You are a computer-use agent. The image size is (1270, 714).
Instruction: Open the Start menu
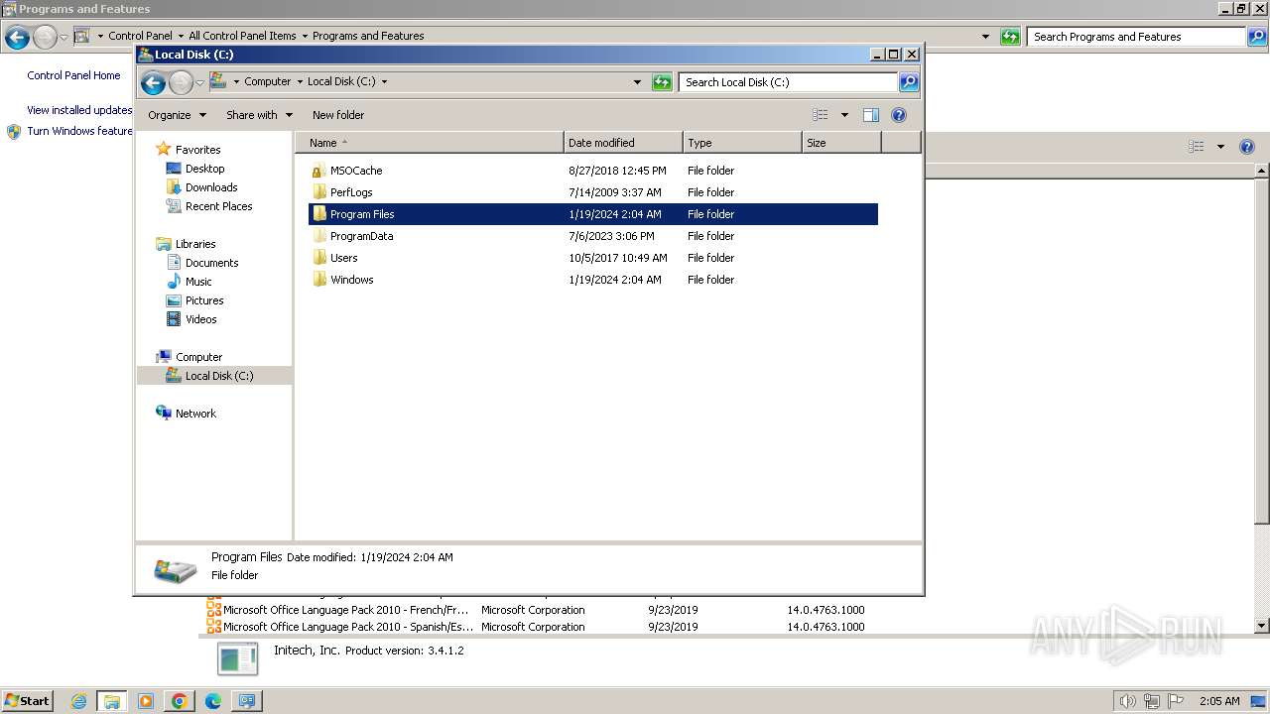[28, 700]
